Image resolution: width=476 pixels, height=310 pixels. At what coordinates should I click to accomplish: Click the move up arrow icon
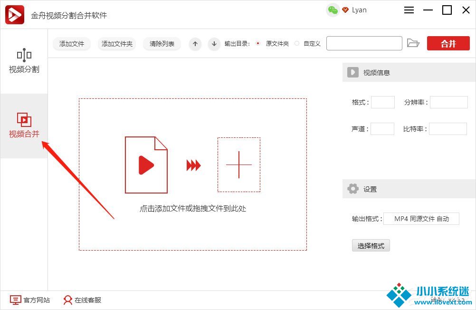pyautogui.click(x=195, y=44)
